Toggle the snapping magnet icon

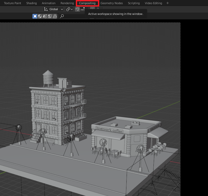77,9
